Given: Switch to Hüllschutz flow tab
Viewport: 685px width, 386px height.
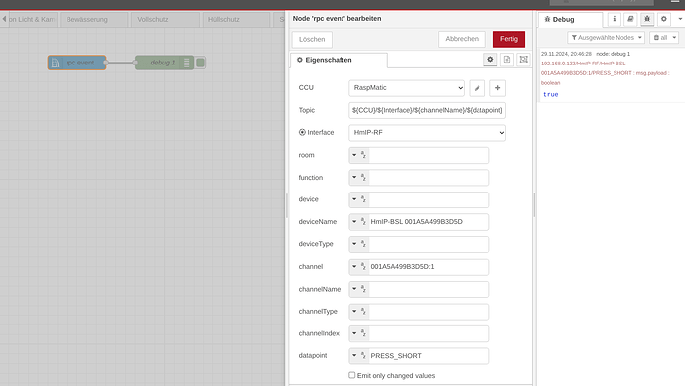Looking at the screenshot, I should coord(236,20).
